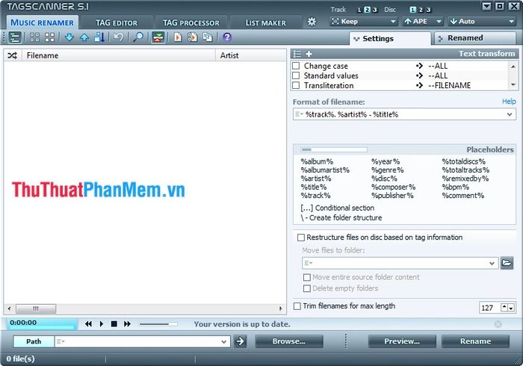Open the Help link
The height and width of the screenshot is (366, 523).
509,102
